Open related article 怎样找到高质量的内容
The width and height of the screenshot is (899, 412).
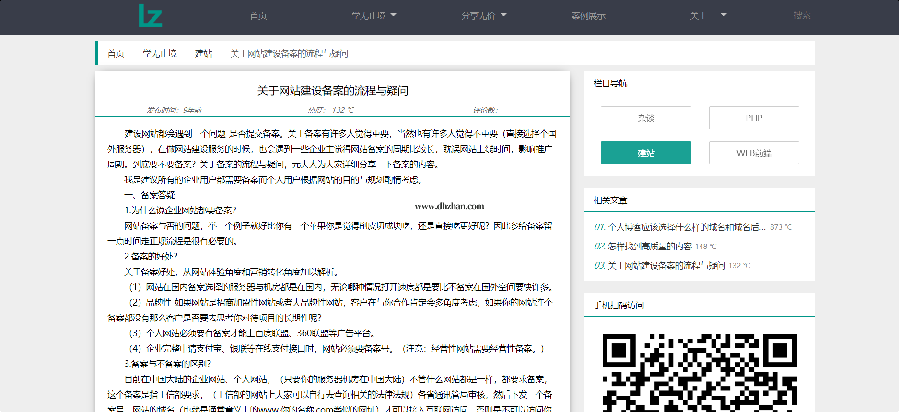pyautogui.click(x=649, y=247)
